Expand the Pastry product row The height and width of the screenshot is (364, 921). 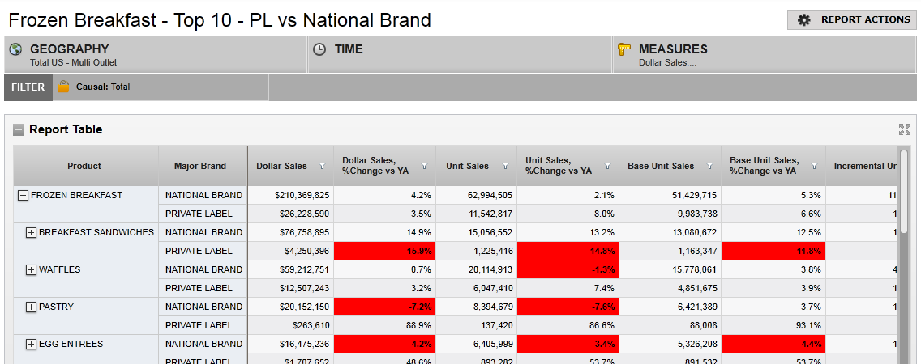click(32, 307)
